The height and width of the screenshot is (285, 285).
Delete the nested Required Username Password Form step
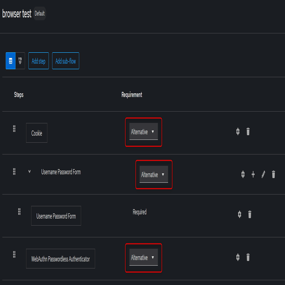coord(250,214)
